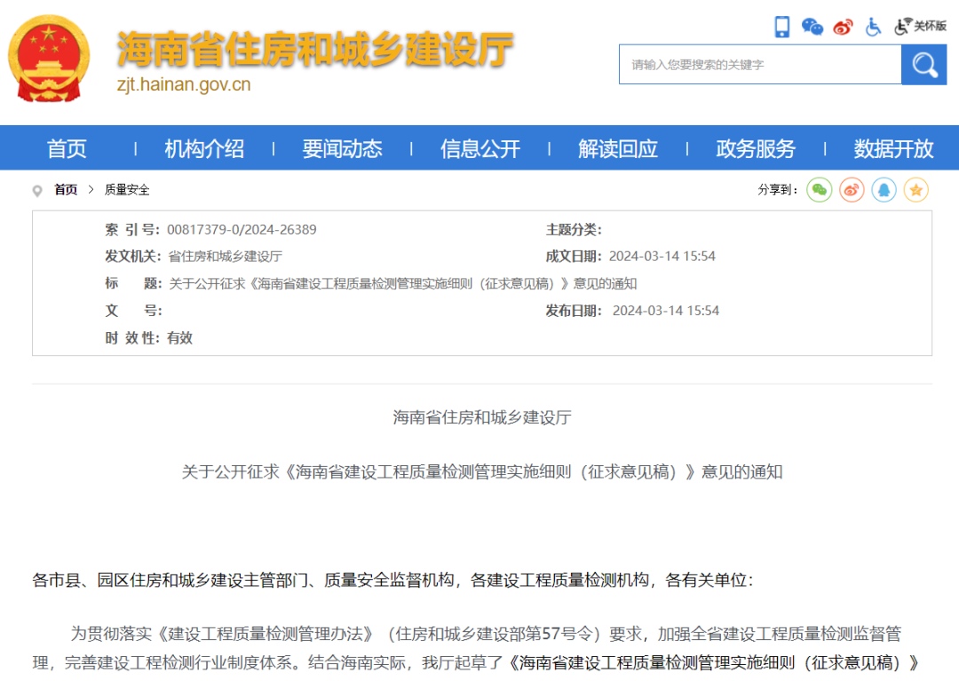Share the article to WeChat
The height and width of the screenshot is (681, 959).
pyautogui.click(x=819, y=190)
